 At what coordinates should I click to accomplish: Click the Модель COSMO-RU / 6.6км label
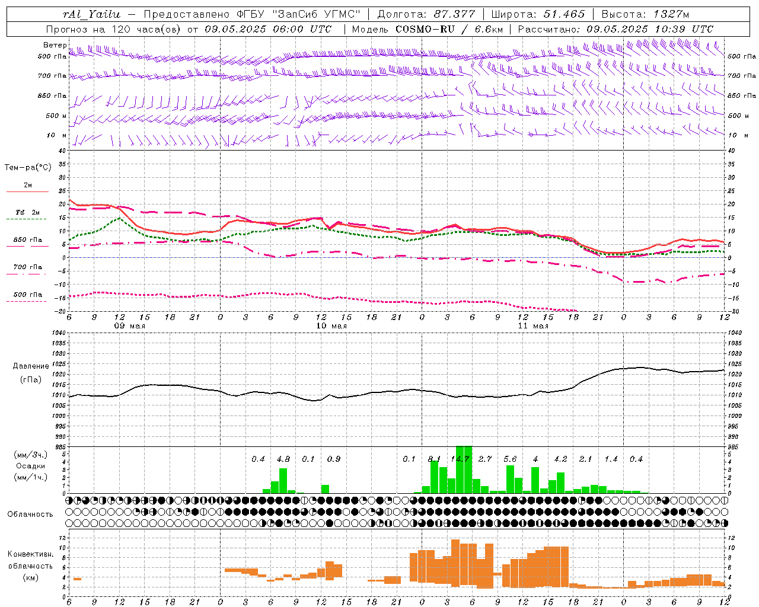pos(427,29)
